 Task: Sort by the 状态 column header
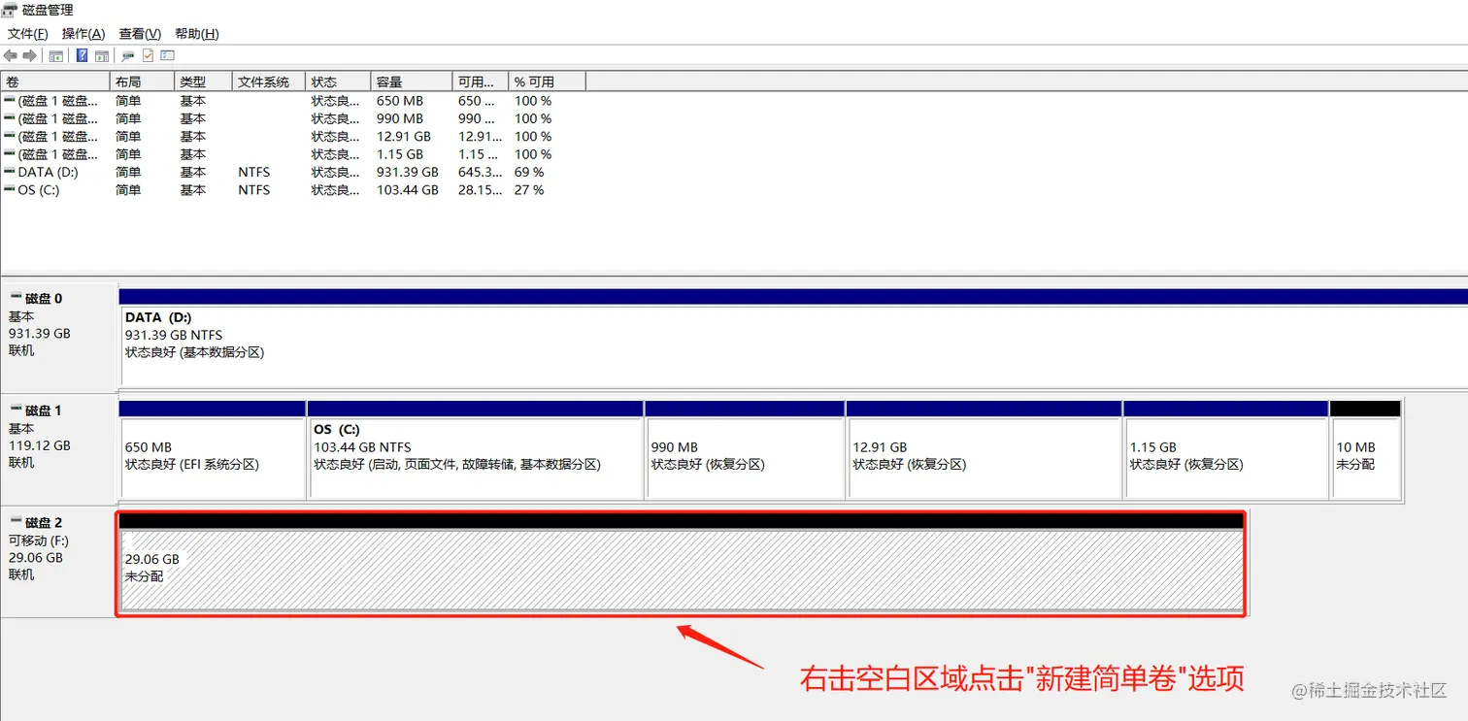[338, 82]
